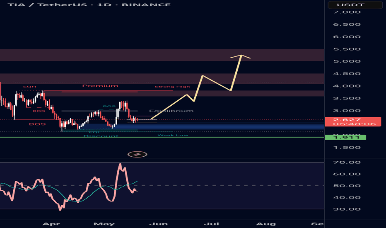The image size is (386, 228).
Task: Click the EQH label
Action: pos(29,87)
